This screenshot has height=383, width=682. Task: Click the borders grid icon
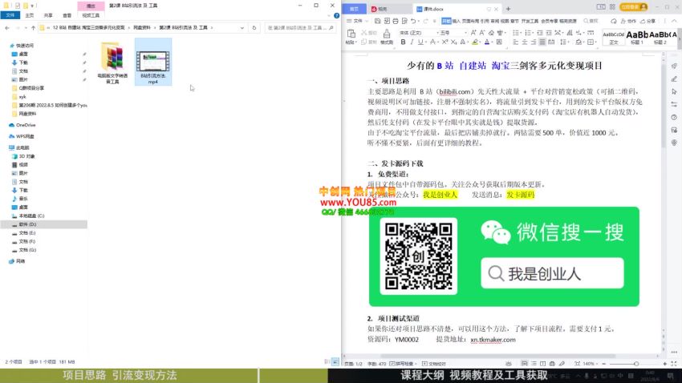(x=591, y=42)
